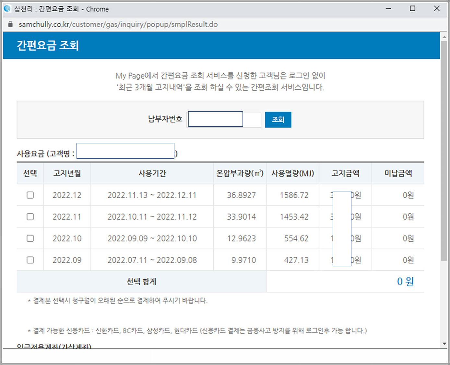Click the 2022.11 billing month cell

click(x=67, y=217)
